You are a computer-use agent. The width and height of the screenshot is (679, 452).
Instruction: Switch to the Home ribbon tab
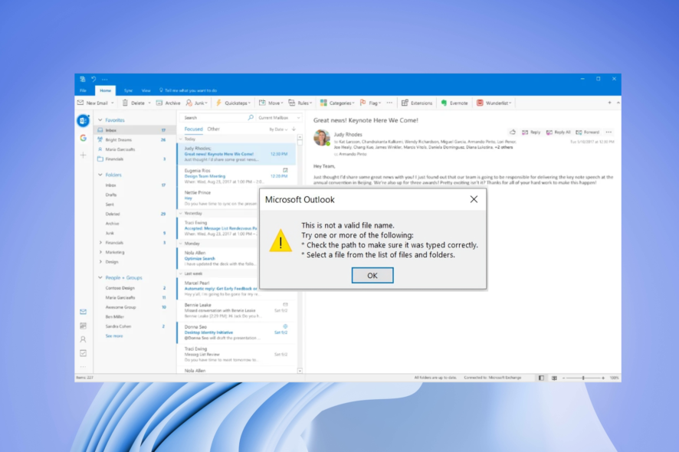(105, 90)
